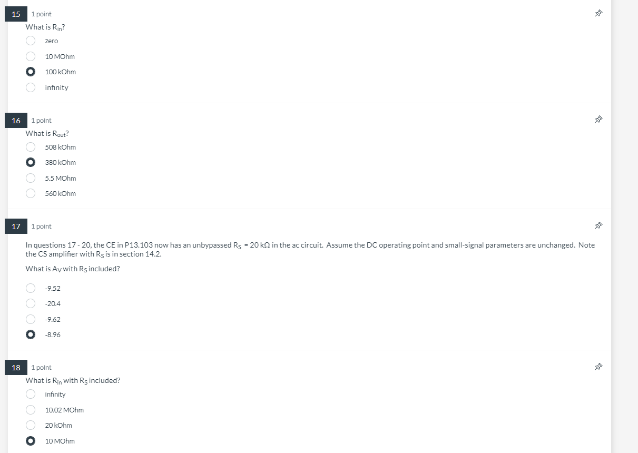
Task: Select 20 kOhm in question 18
Action: (31, 425)
